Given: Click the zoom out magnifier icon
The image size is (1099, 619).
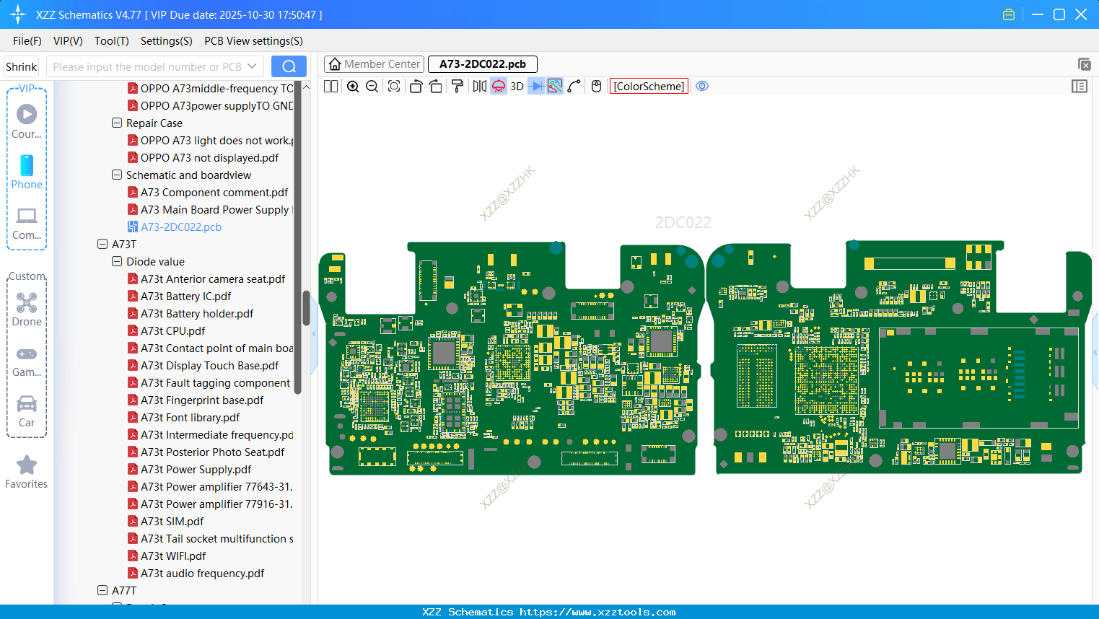Looking at the screenshot, I should 372,87.
